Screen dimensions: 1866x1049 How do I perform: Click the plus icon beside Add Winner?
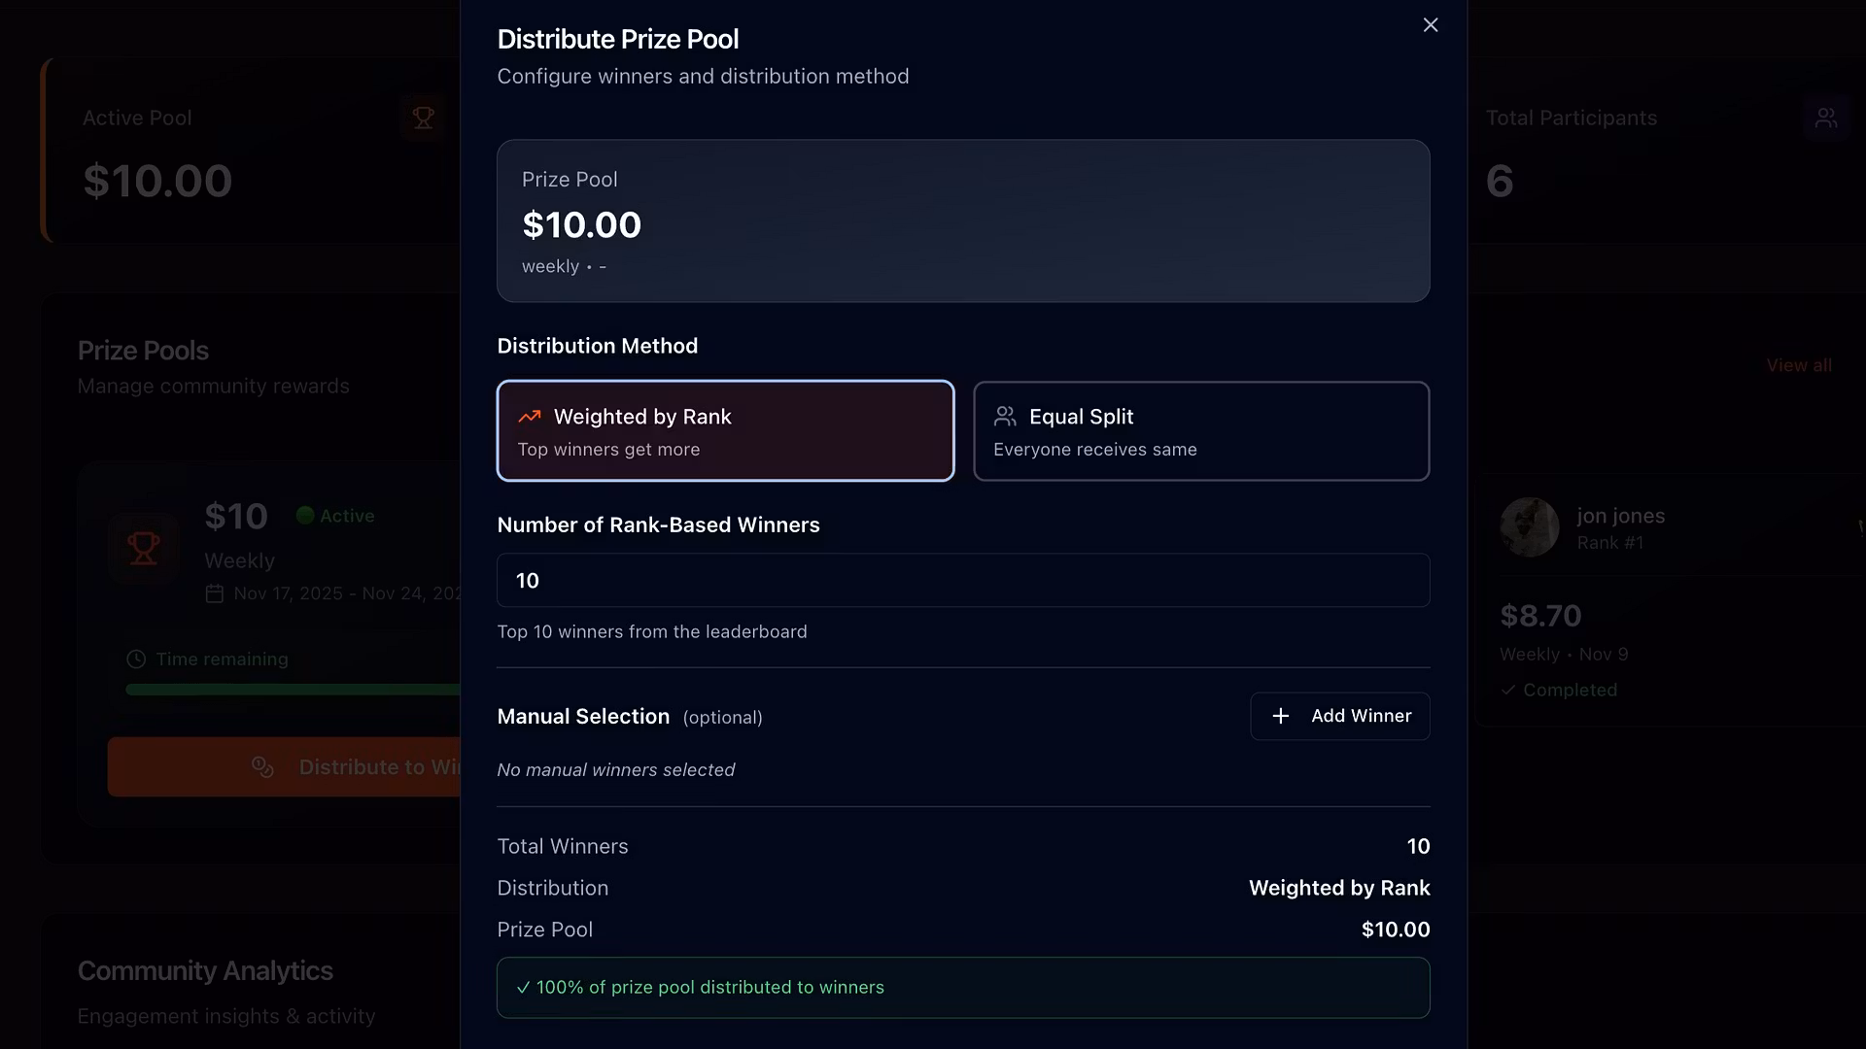(x=1281, y=716)
